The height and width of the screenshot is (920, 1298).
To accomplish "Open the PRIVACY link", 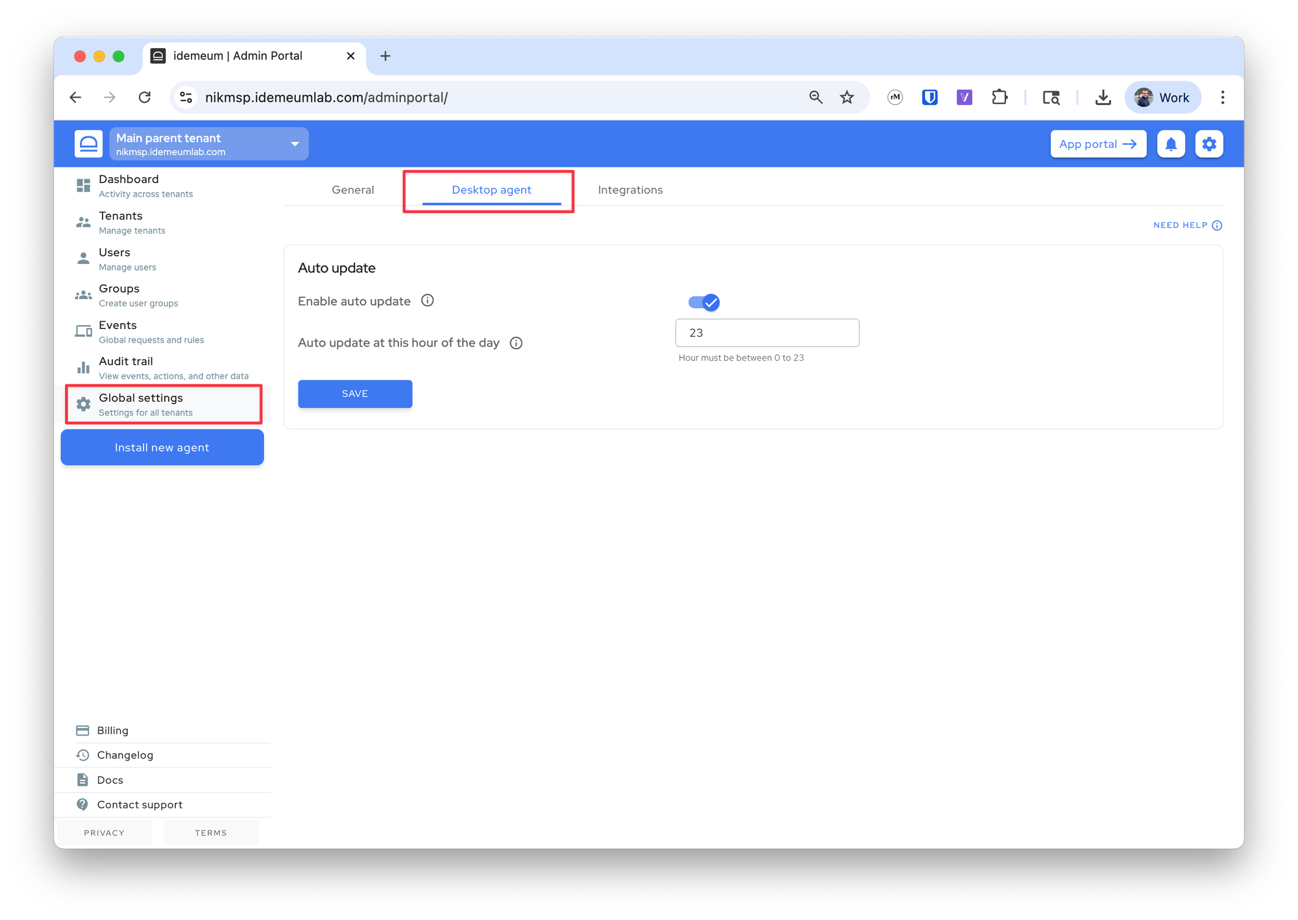I will pos(104,833).
